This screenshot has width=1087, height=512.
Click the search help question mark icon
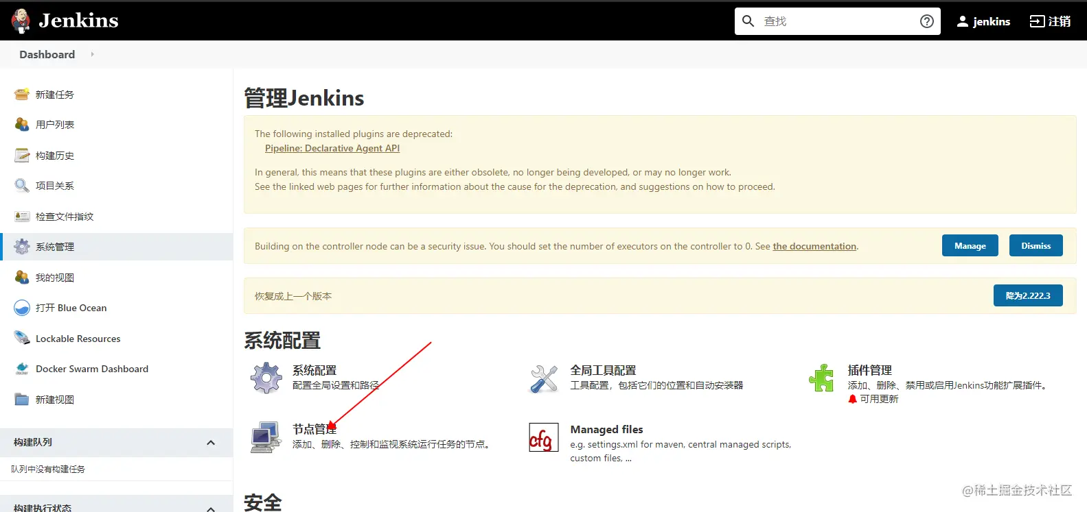pyautogui.click(x=927, y=21)
